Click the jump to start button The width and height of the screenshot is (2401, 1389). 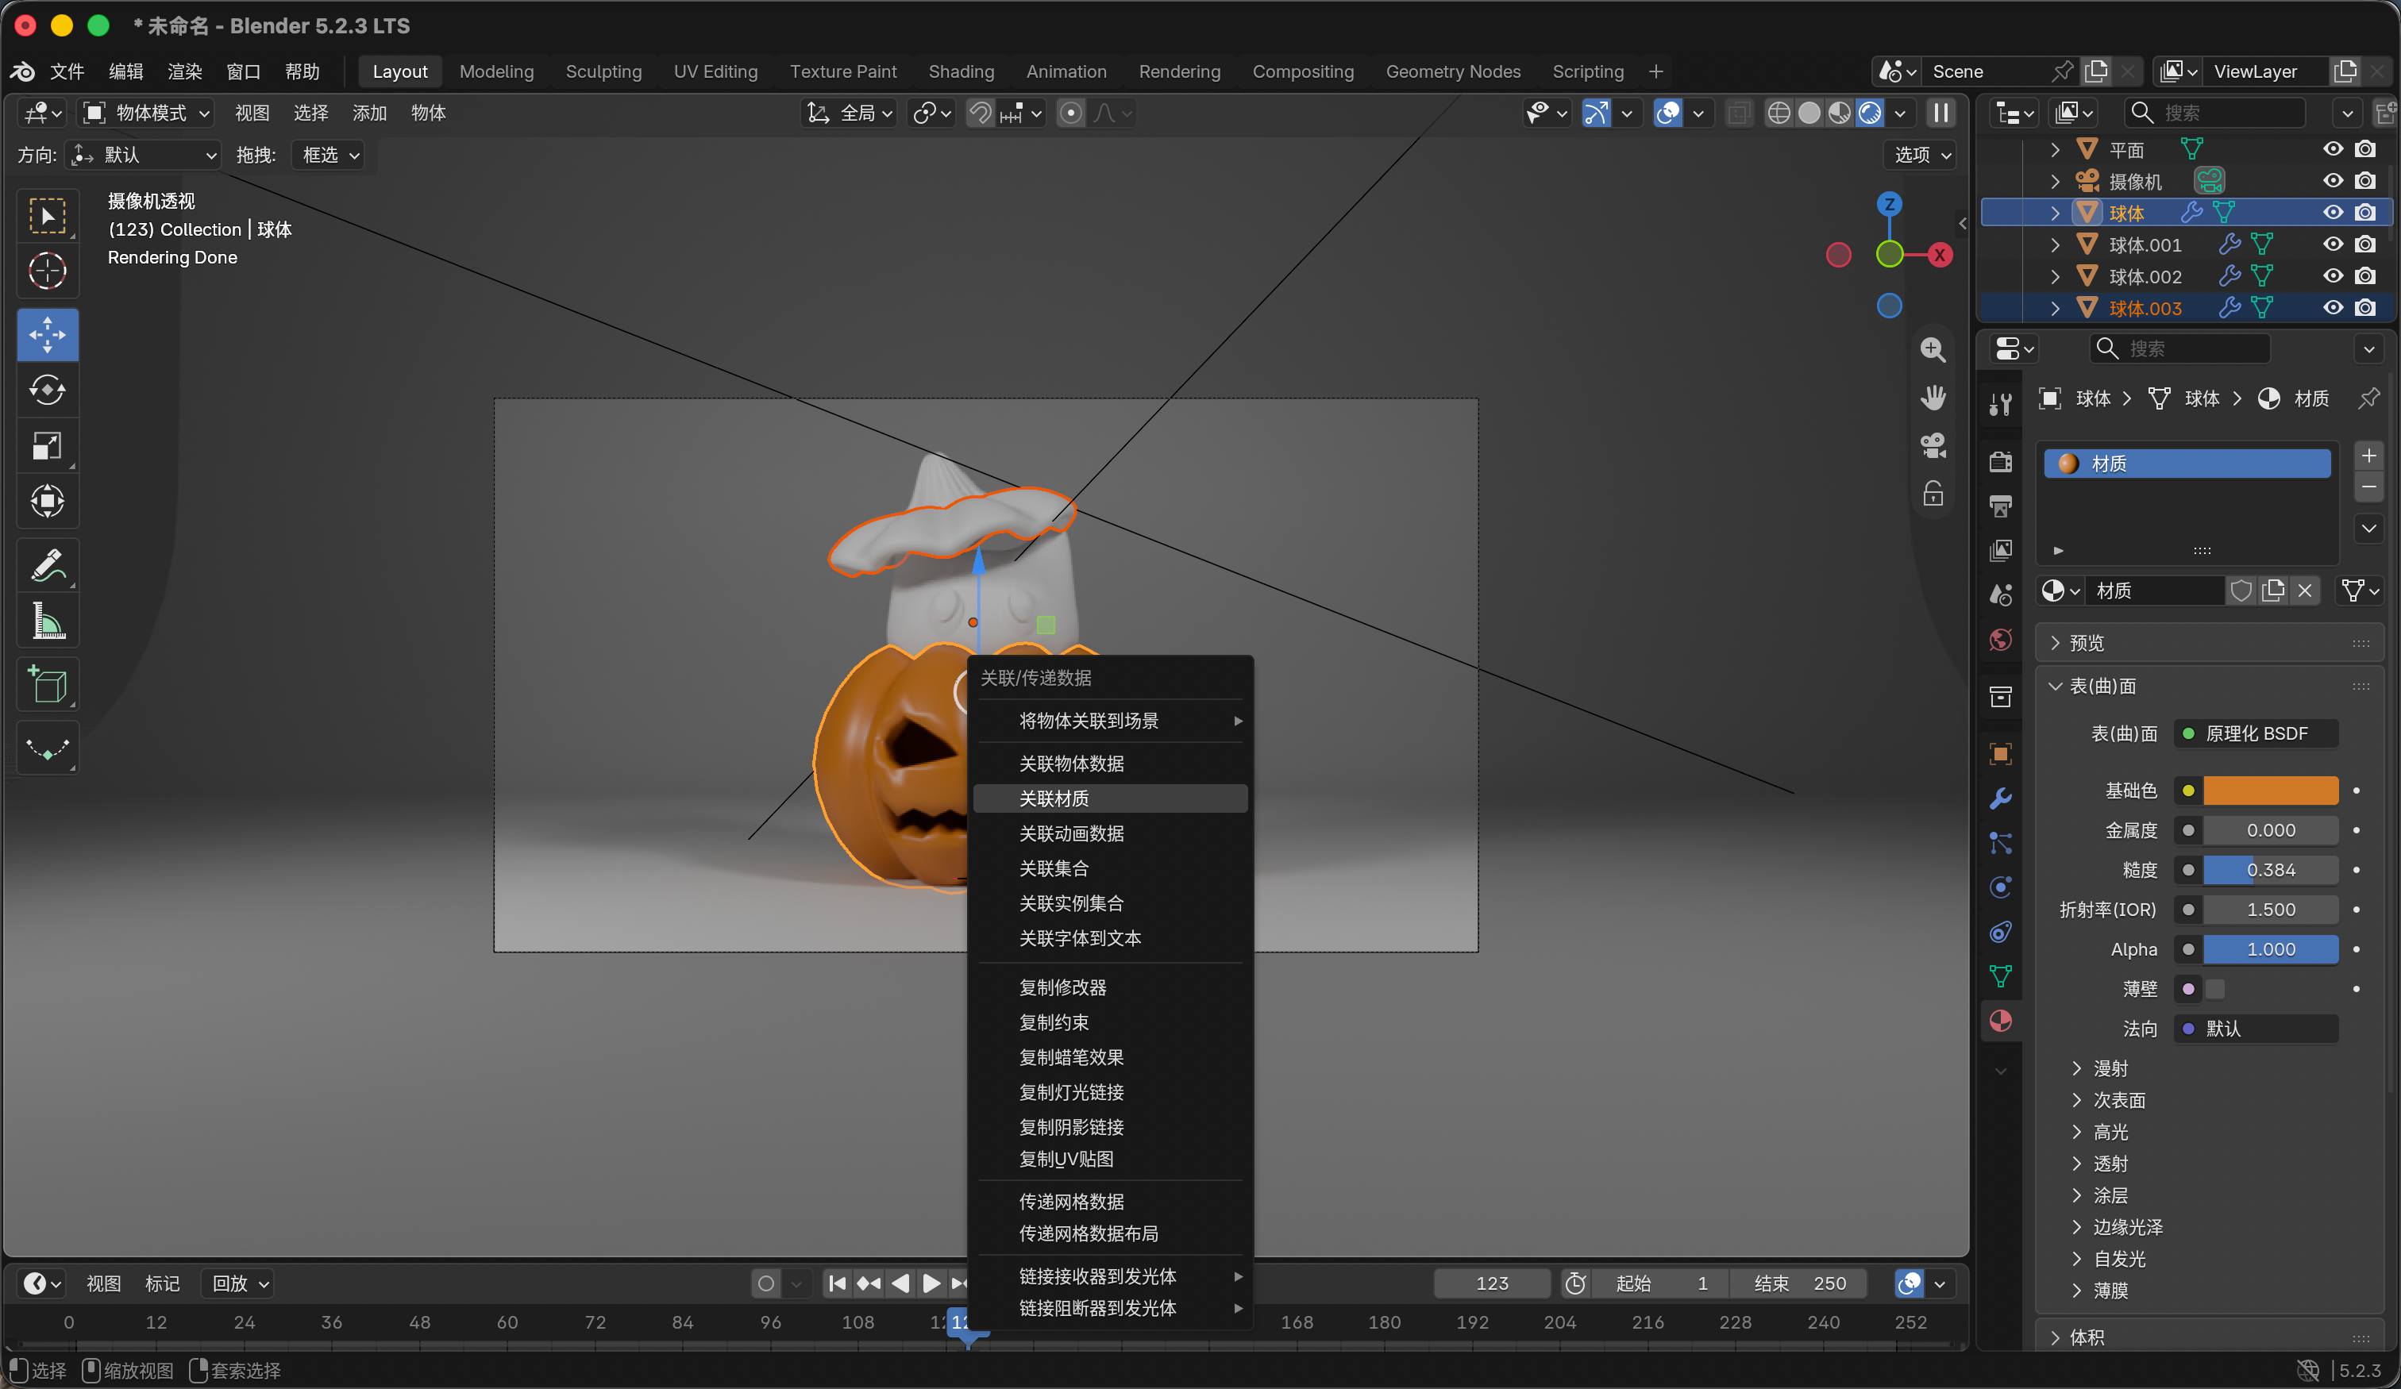coord(838,1283)
